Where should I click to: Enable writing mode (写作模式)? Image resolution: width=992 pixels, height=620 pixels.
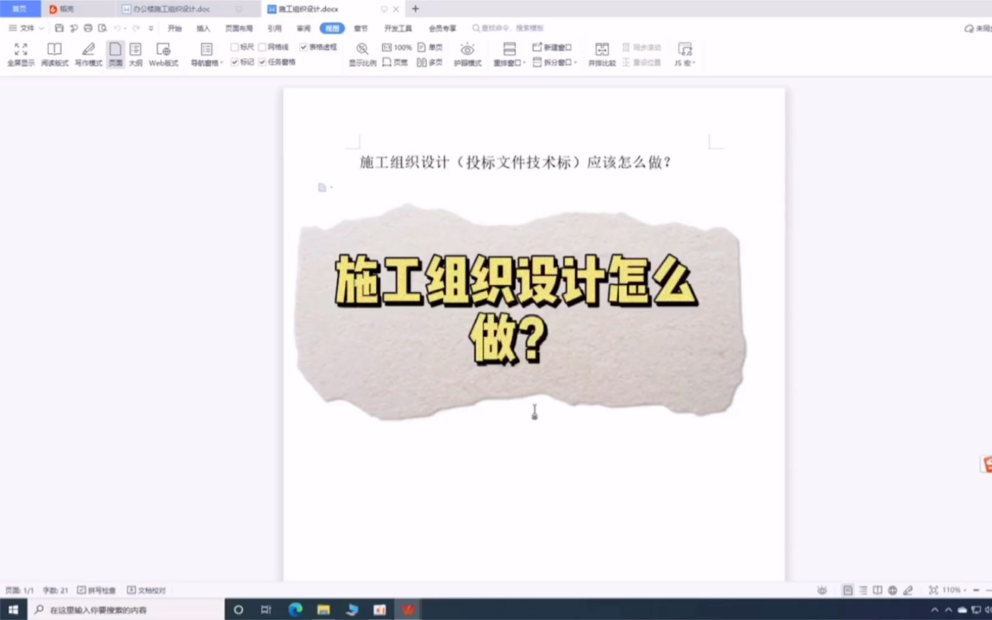point(88,54)
